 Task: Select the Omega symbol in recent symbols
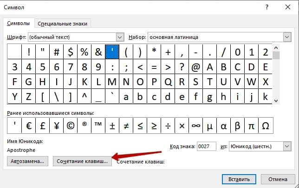tap(266, 125)
